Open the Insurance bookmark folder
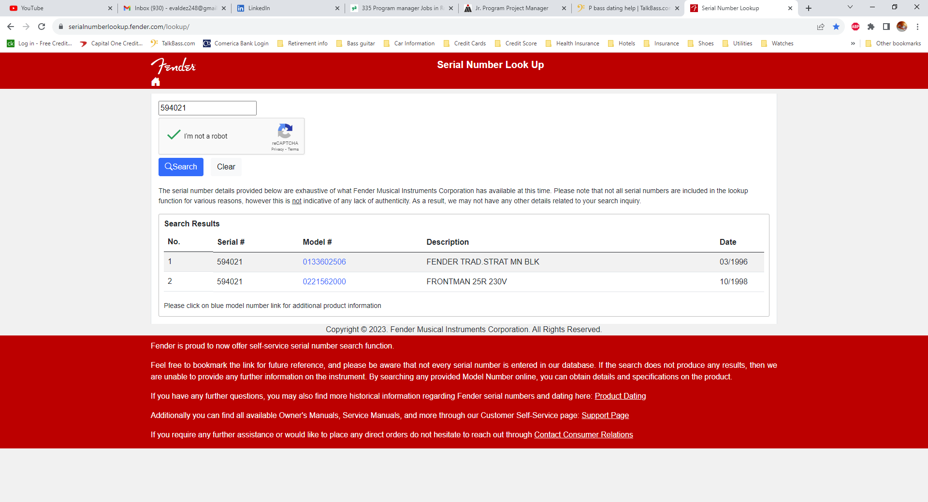 coord(661,43)
